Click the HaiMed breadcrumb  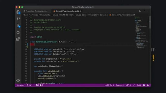pos(55,15)
